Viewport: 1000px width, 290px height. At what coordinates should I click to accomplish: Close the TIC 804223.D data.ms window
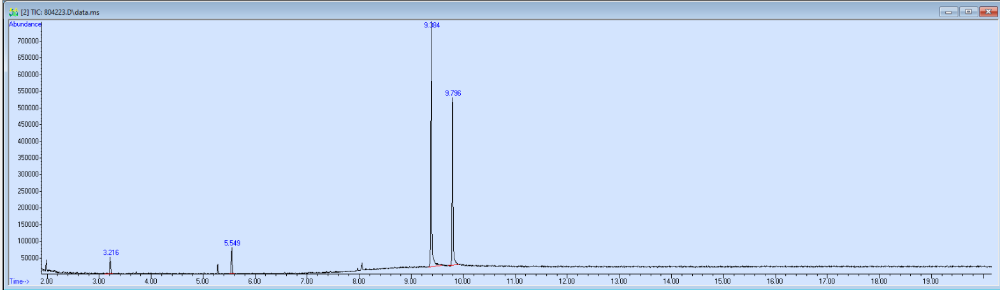click(x=989, y=11)
